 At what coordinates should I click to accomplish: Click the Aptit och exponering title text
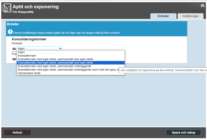(x=36, y=7)
